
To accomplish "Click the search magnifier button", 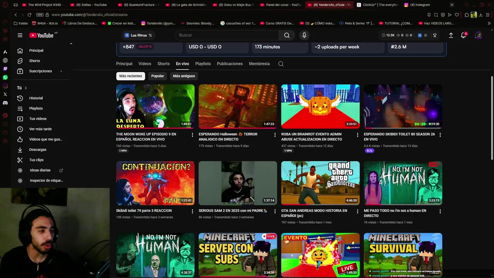I will 287,35.
